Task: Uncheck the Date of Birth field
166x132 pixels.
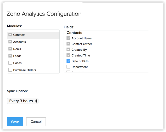Action: (68, 61)
